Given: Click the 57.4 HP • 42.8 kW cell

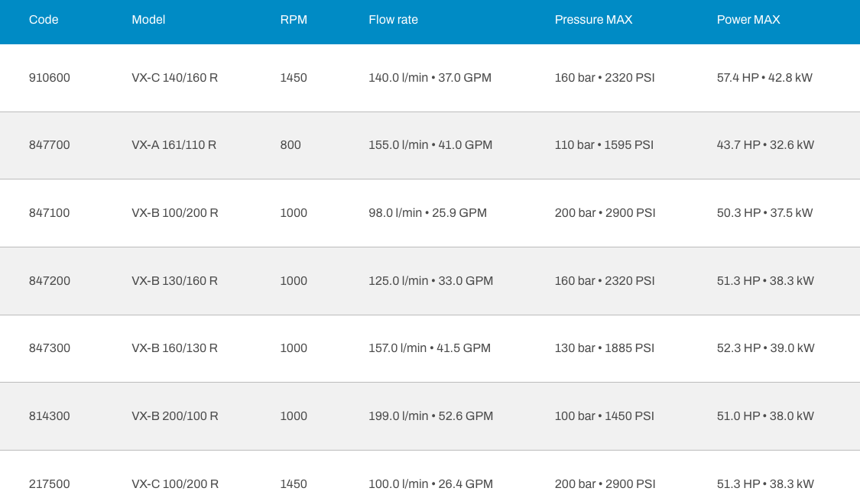Looking at the screenshot, I should tap(764, 78).
